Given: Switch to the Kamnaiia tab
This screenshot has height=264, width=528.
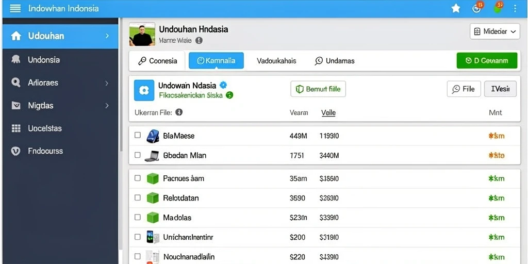Looking at the screenshot, I should [x=216, y=61].
